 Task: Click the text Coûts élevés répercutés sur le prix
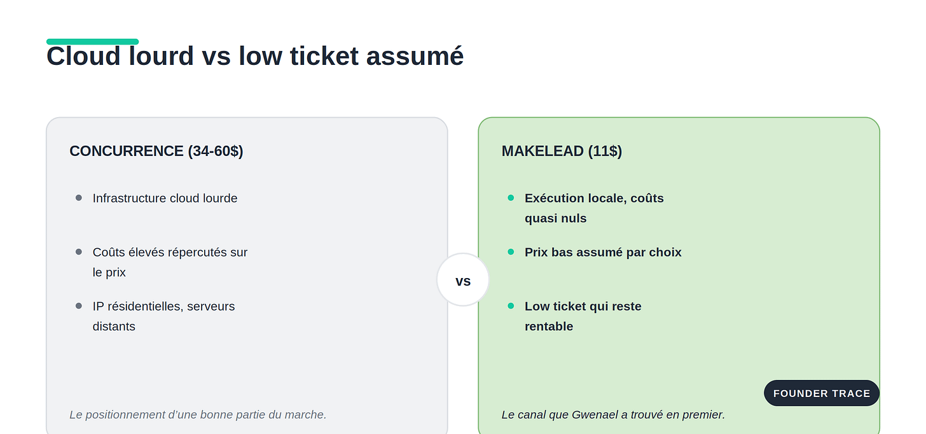[x=170, y=262]
